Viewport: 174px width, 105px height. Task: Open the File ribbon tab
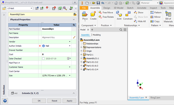(84, 8)
